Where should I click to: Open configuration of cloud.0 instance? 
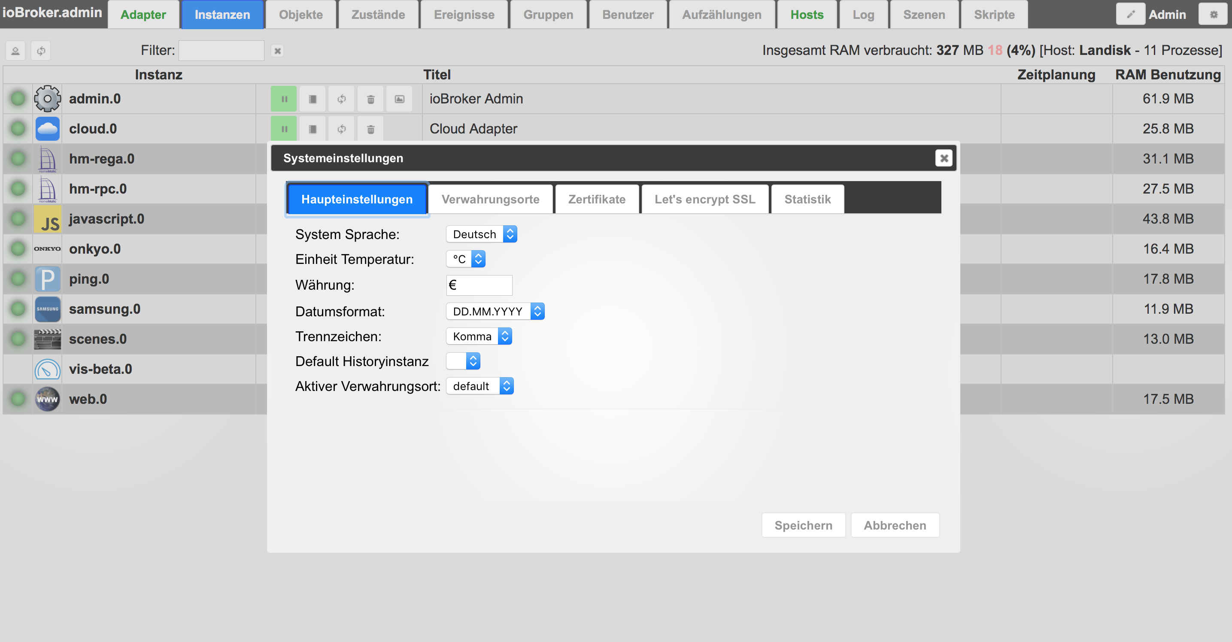click(x=313, y=129)
